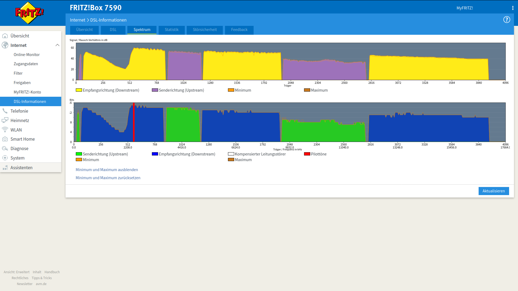Open the Assistenten section
This screenshot has width=518, height=291.
pyautogui.click(x=21, y=168)
